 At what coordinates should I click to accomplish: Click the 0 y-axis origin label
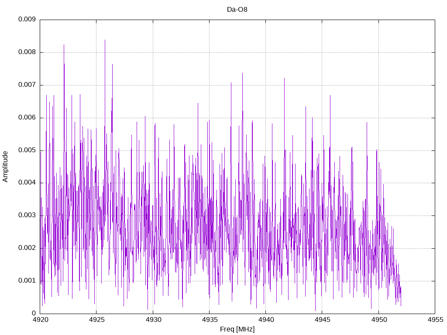(34, 313)
